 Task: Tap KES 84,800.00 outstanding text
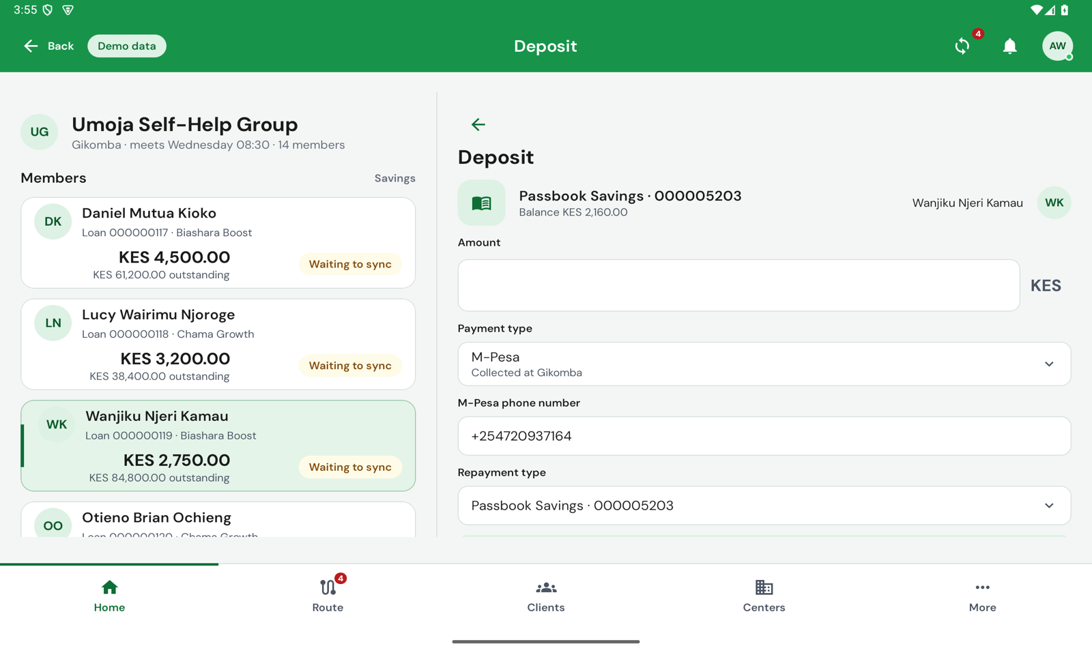coord(160,478)
